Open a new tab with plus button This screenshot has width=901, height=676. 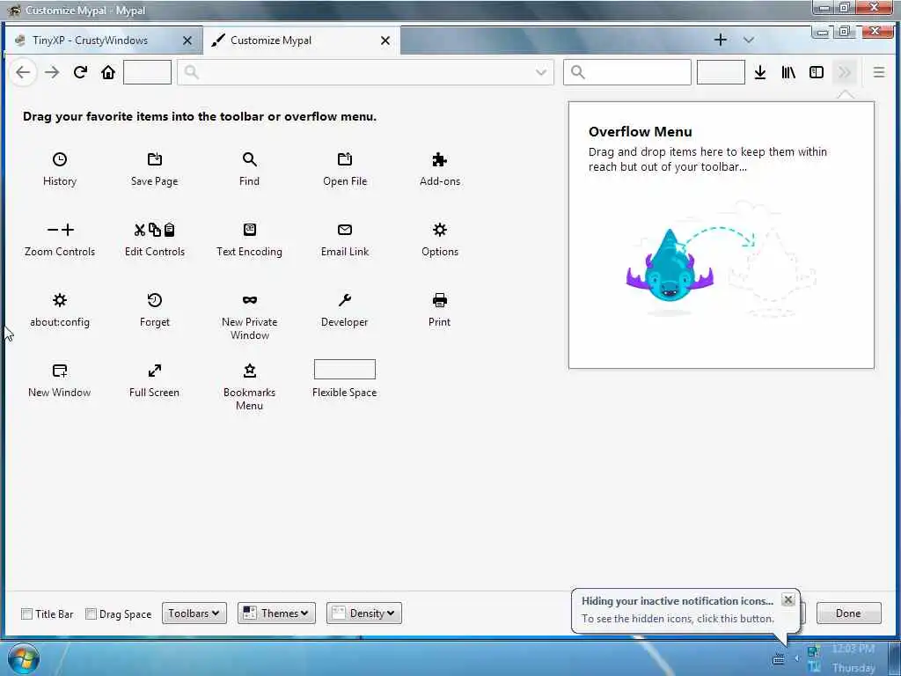pyautogui.click(x=720, y=40)
